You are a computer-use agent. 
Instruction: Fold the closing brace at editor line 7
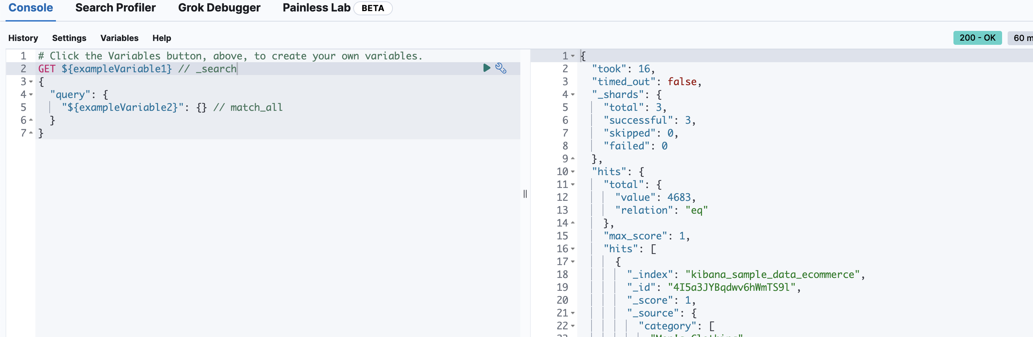pos(31,133)
